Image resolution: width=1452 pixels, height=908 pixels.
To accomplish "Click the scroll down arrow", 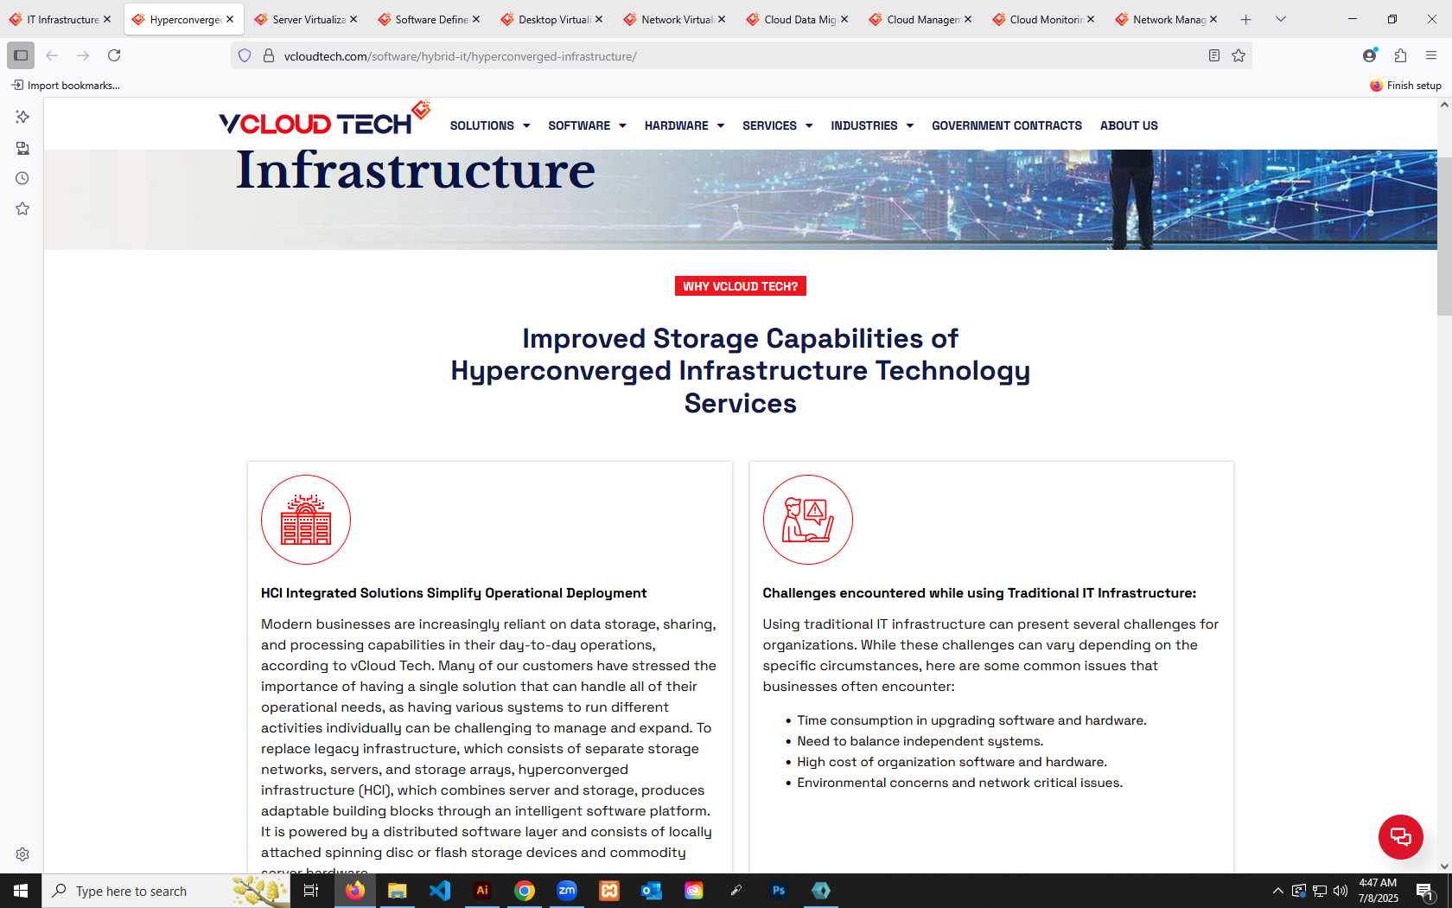I will (1444, 866).
